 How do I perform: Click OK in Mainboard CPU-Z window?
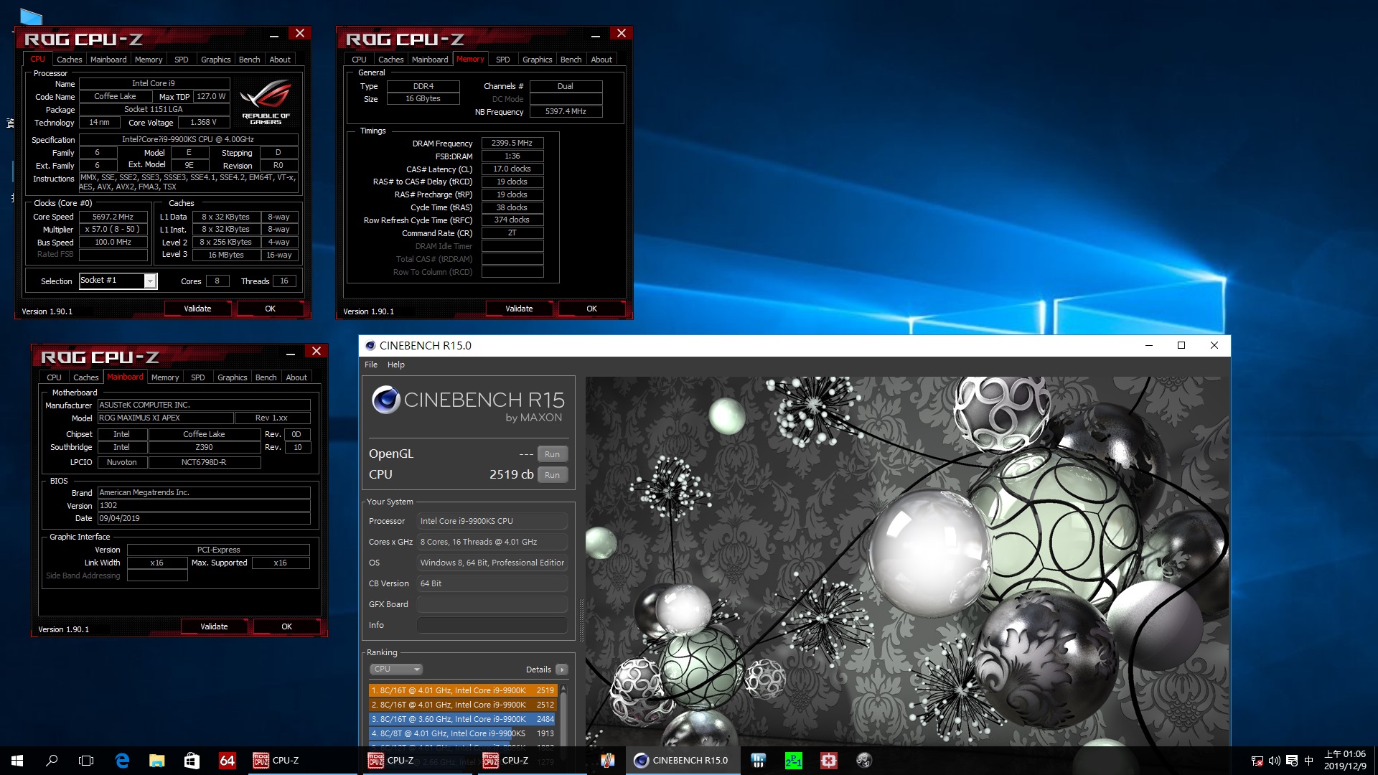coord(286,626)
